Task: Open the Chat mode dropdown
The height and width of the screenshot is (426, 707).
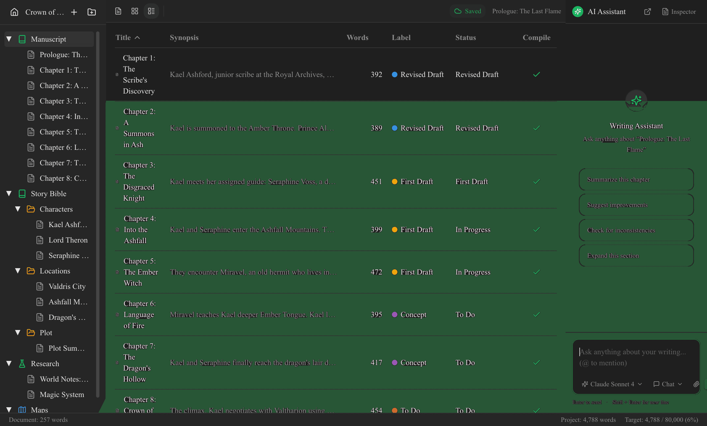Action: click(x=668, y=384)
